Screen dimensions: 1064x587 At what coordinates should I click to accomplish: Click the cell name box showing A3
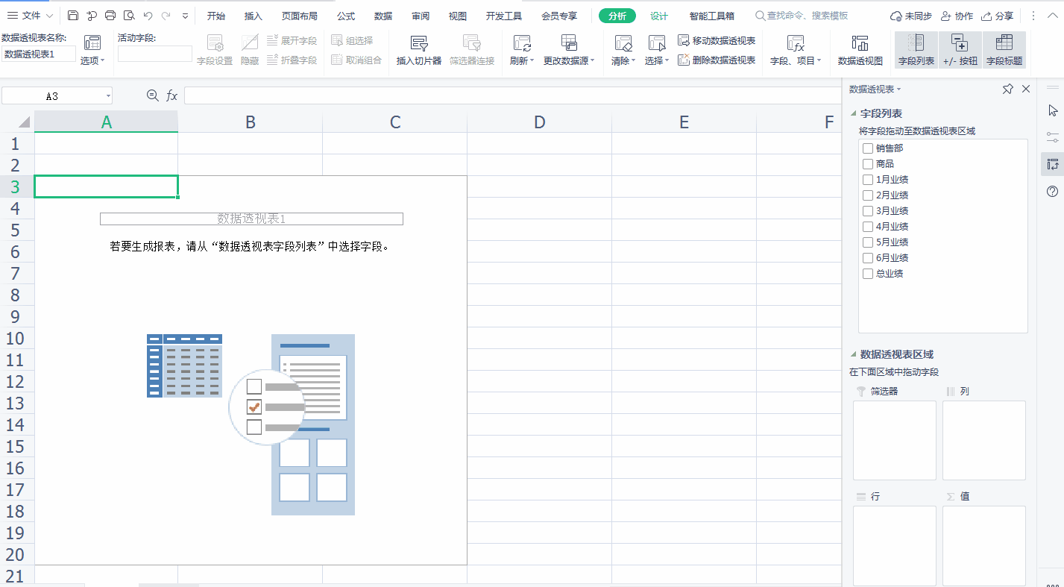coord(57,95)
